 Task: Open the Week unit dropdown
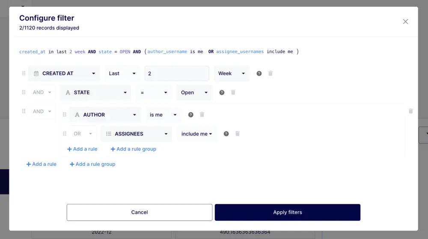tap(232, 73)
